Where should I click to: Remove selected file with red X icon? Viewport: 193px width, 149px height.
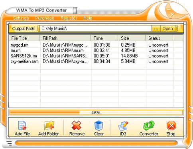click(76, 125)
